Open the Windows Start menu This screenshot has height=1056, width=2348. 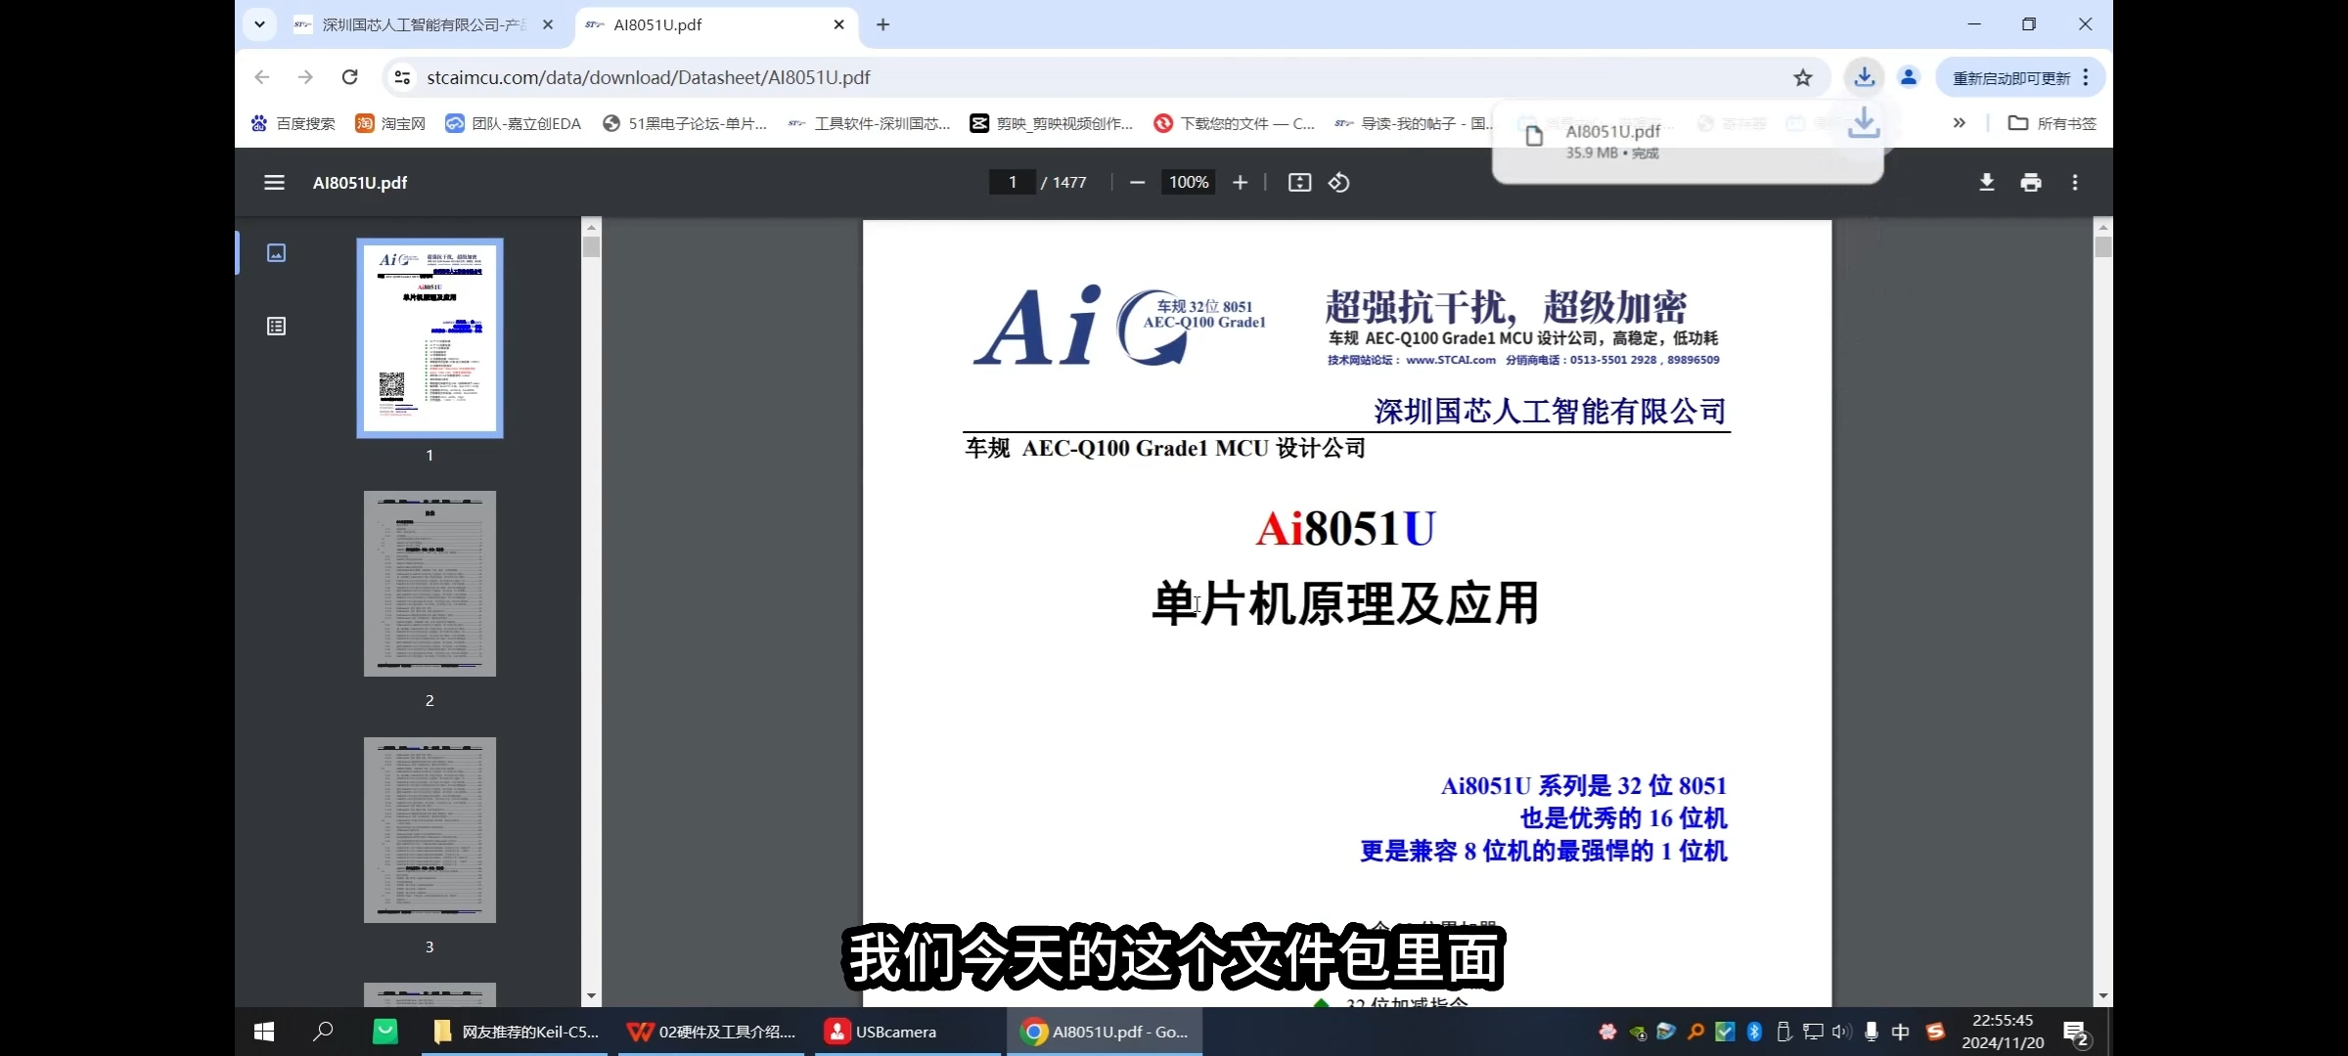coord(264,1032)
